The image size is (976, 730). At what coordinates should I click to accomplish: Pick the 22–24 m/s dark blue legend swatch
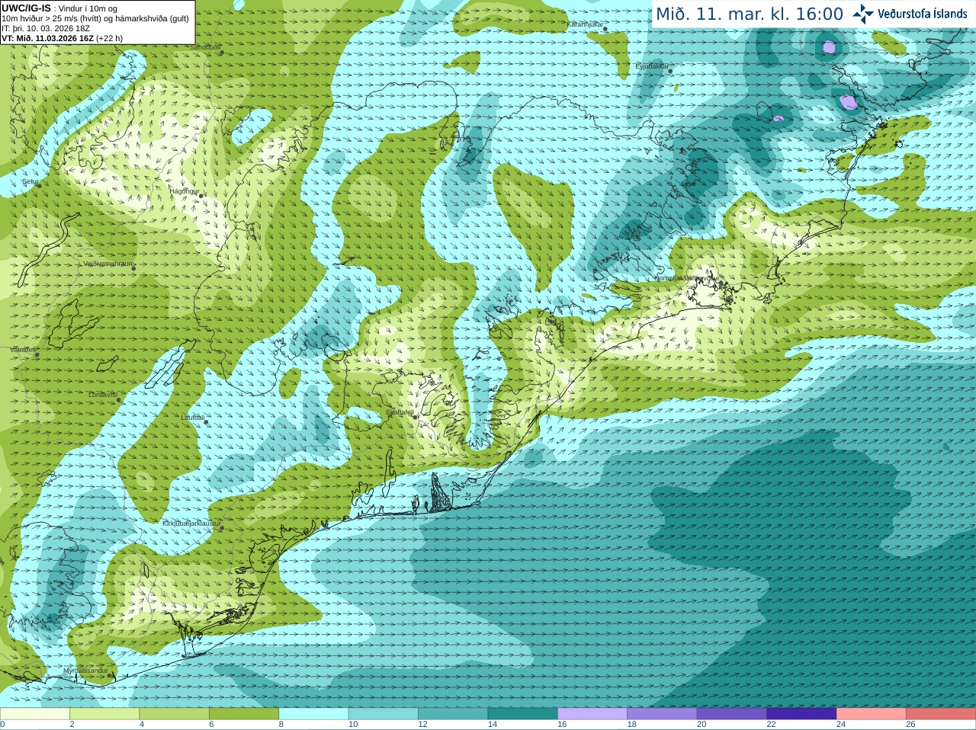click(801, 713)
